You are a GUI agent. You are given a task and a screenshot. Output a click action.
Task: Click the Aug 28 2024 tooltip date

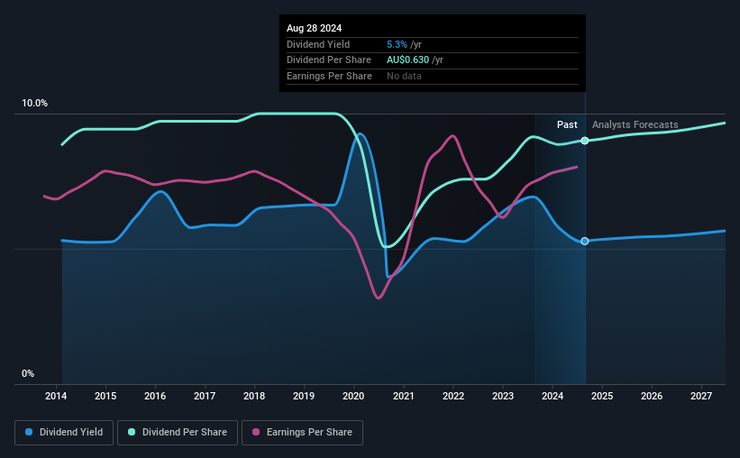314,28
